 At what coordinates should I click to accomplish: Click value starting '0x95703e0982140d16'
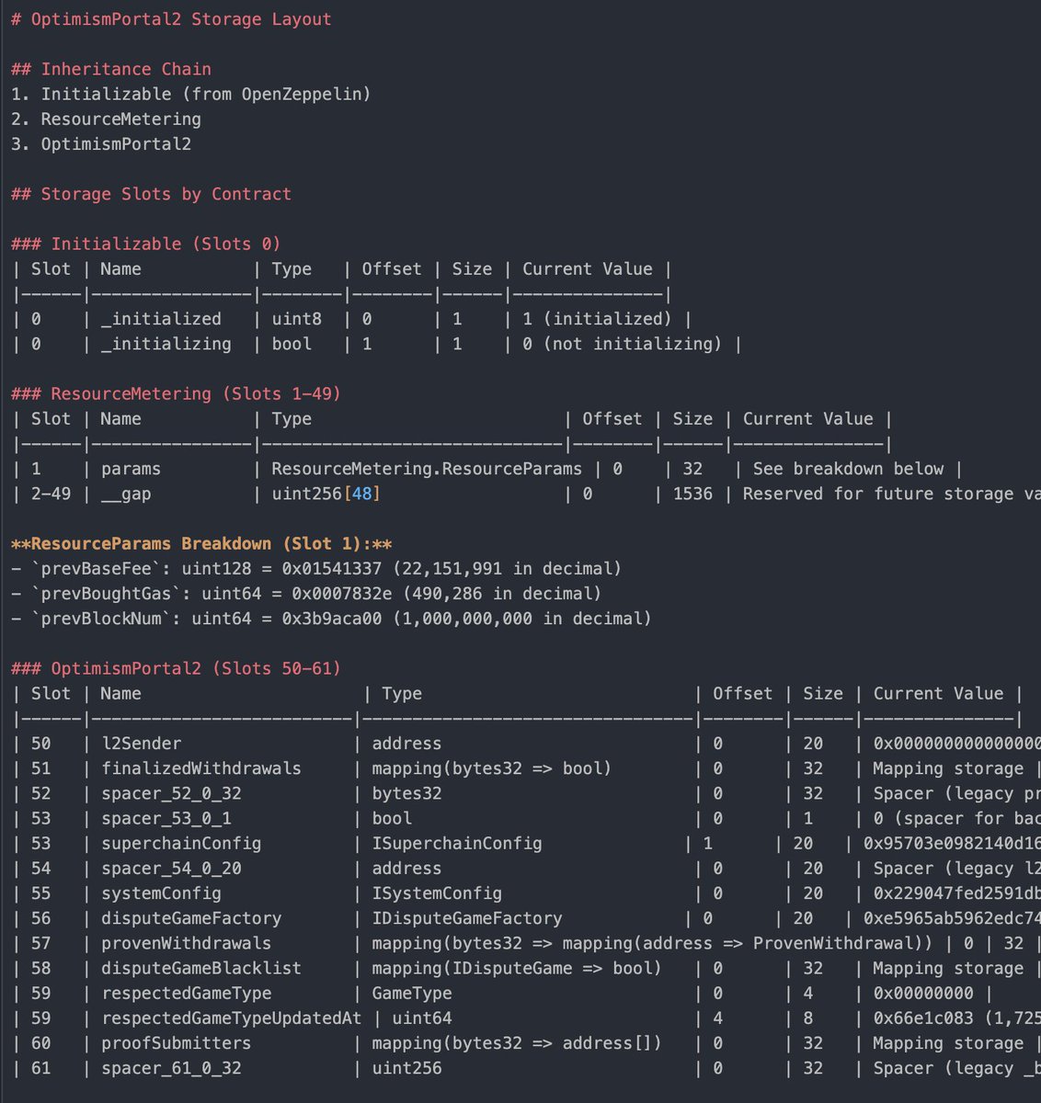[952, 843]
